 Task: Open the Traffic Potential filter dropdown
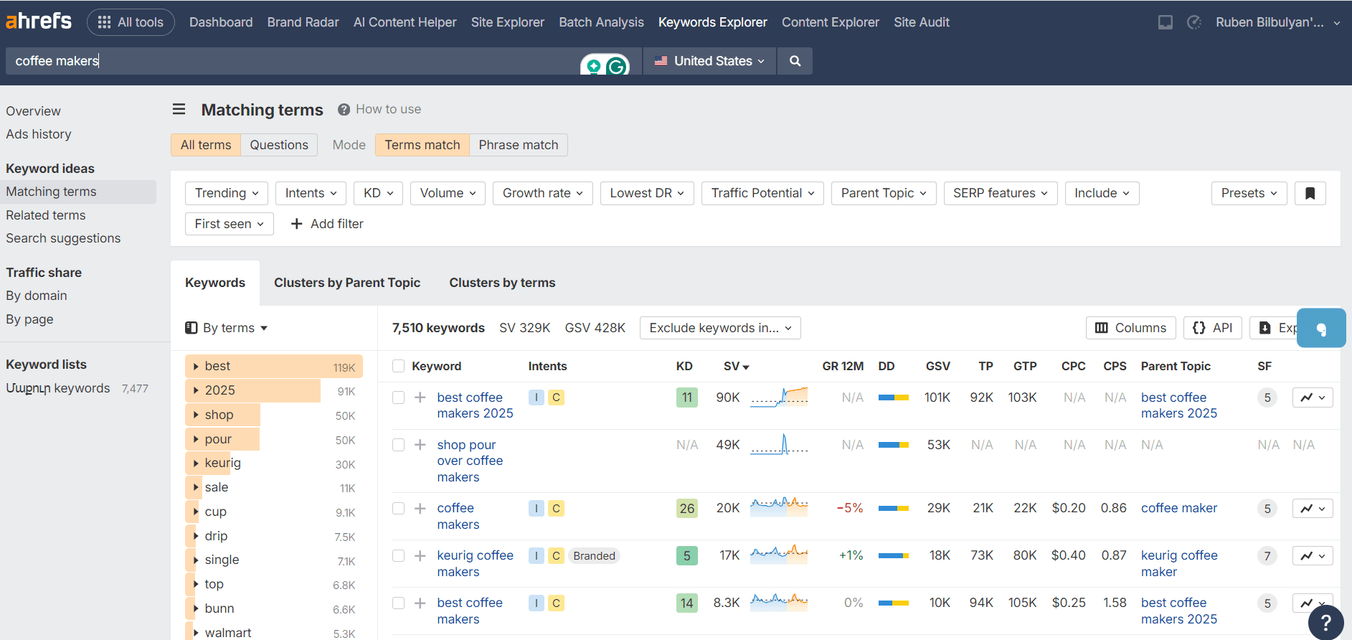pyautogui.click(x=762, y=193)
